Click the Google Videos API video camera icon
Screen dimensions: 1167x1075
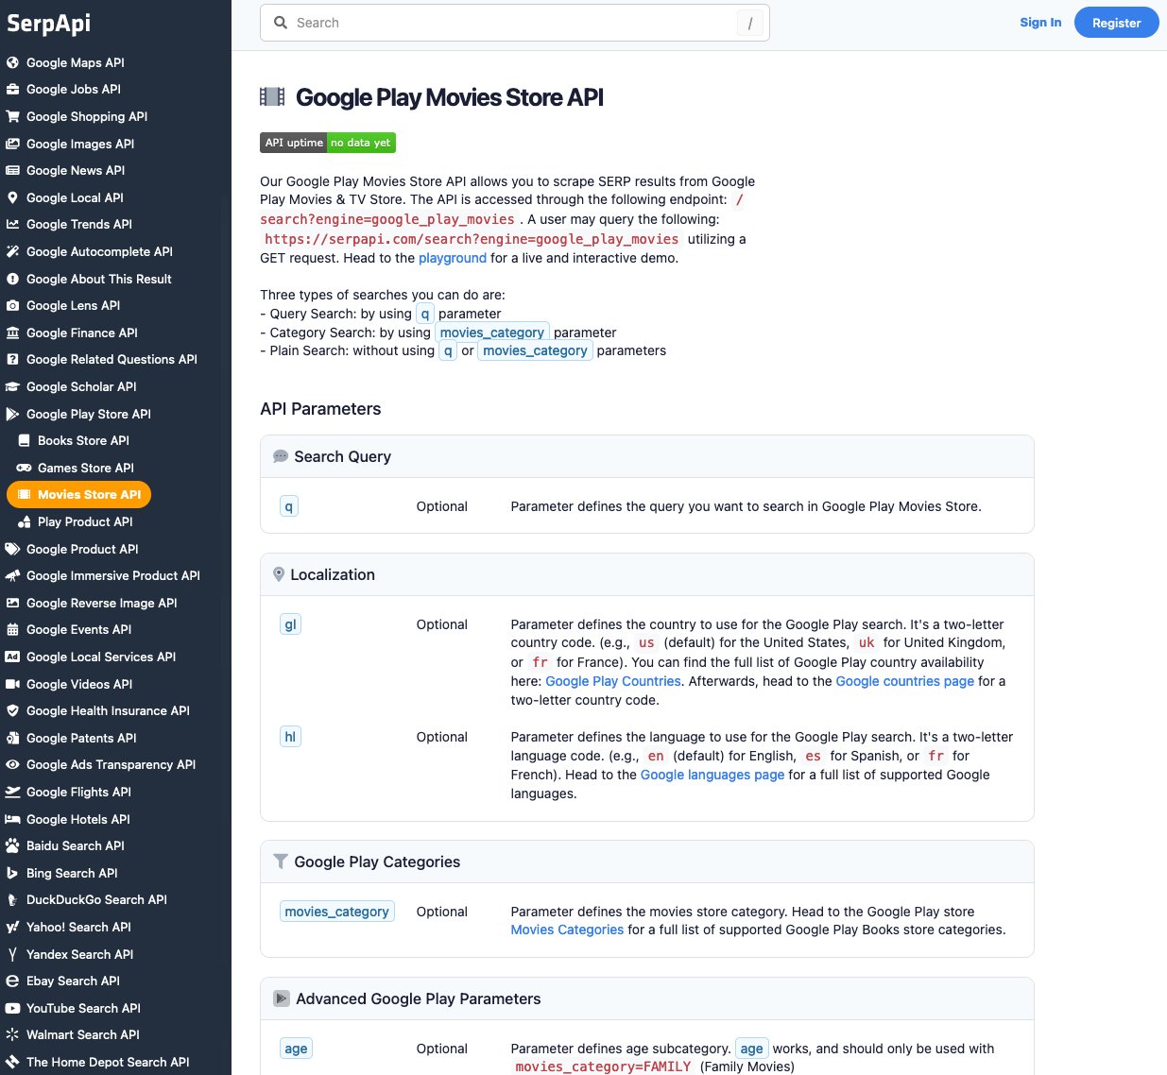point(12,685)
